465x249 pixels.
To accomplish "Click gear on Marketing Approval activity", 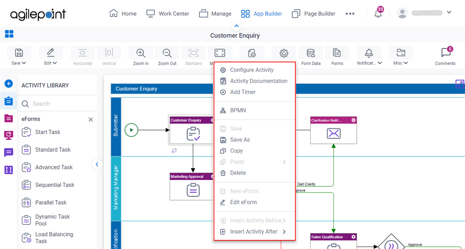I will [213, 177].
